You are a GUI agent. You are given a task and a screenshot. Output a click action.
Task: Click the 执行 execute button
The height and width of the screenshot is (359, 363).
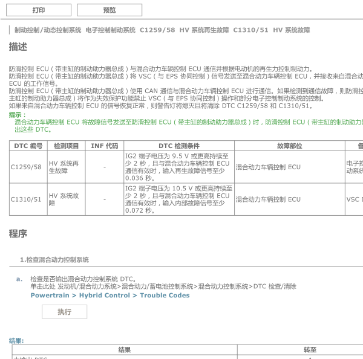pos(64,312)
